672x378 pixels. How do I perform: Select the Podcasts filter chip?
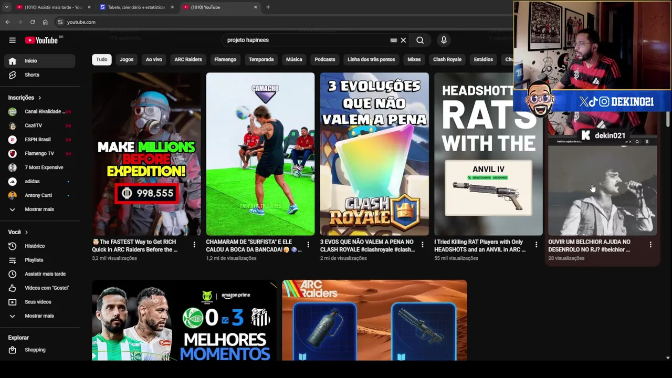(x=325, y=59)
